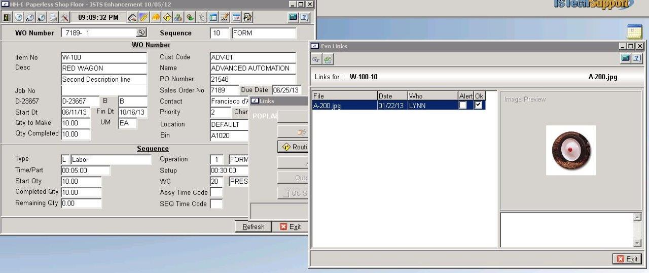
Task: Click Exit in the Evo Links window
Action: pos(627,259)
